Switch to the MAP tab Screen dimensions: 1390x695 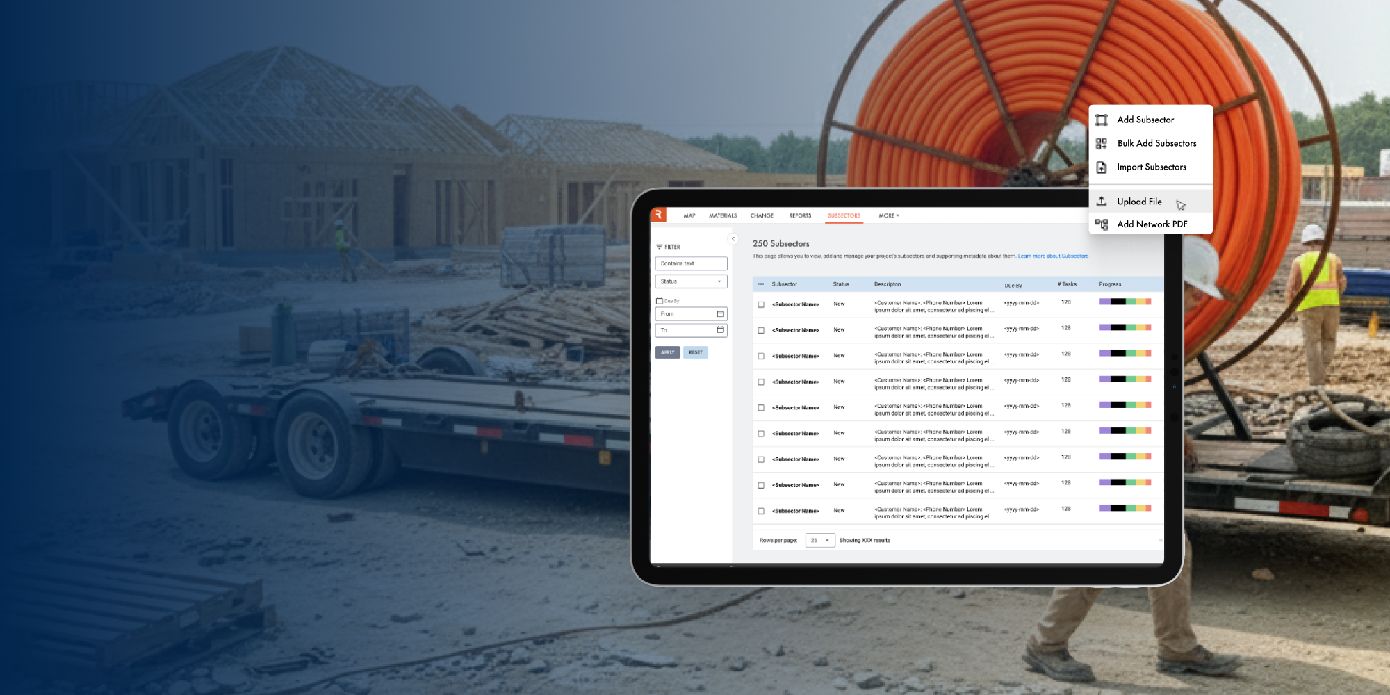(x=689, y=216)
